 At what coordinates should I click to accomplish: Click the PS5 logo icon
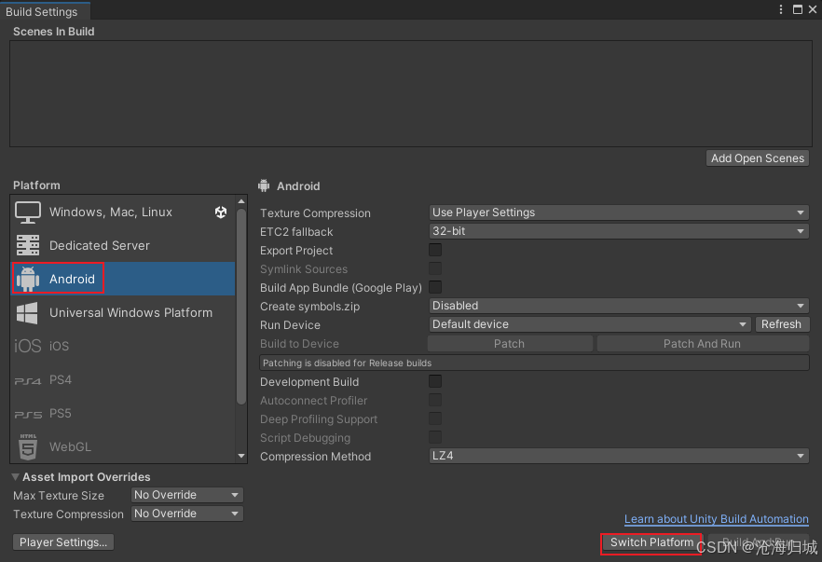[28, 414]
